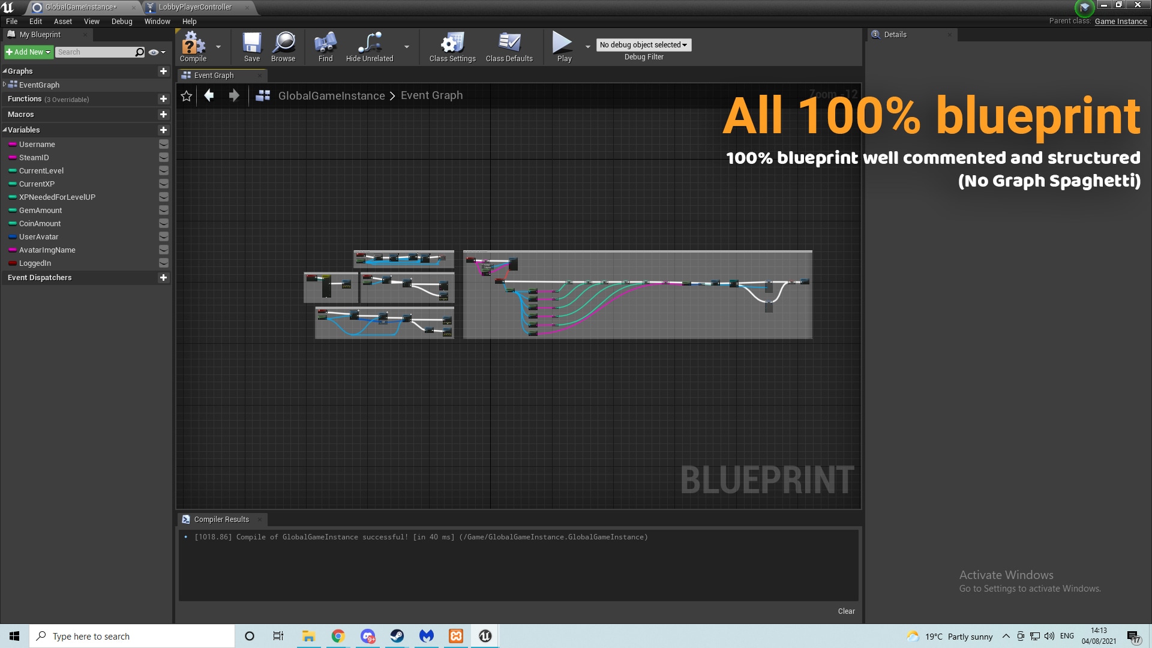Open the Asset menu
The width and height of the screenshot is (1152, 648).
pyautogui.click(x=63, y=22)
